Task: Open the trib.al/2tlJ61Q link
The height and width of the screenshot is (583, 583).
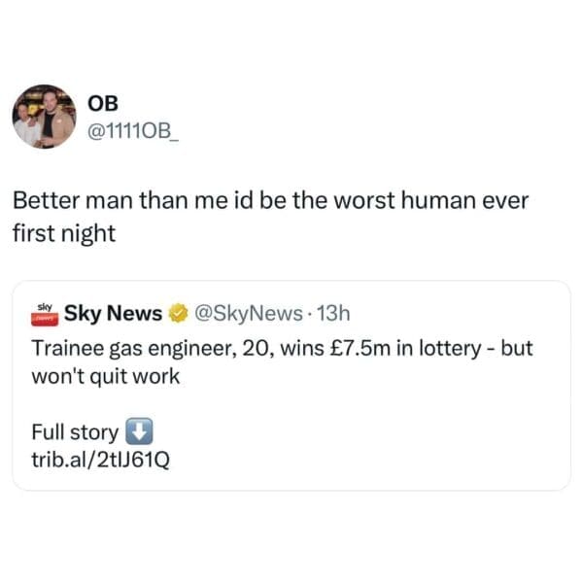Action: (101, 460)
